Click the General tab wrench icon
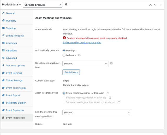This screenshot has width=167, height=135. 3,13
